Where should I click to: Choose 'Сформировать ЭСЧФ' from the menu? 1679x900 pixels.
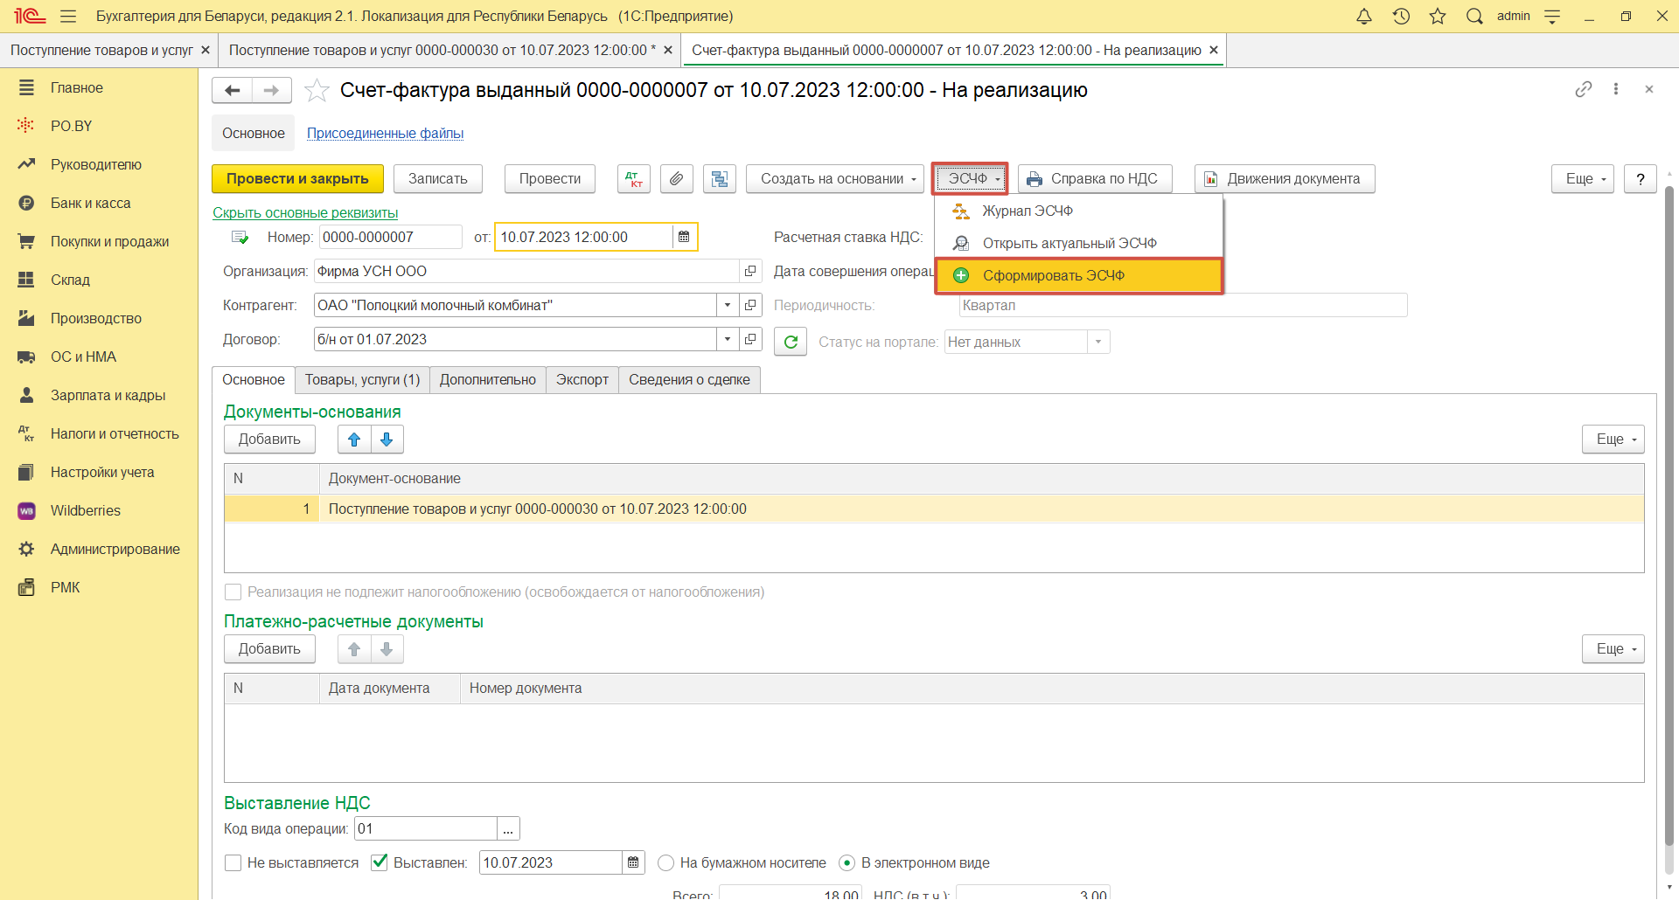point(1053,276)
